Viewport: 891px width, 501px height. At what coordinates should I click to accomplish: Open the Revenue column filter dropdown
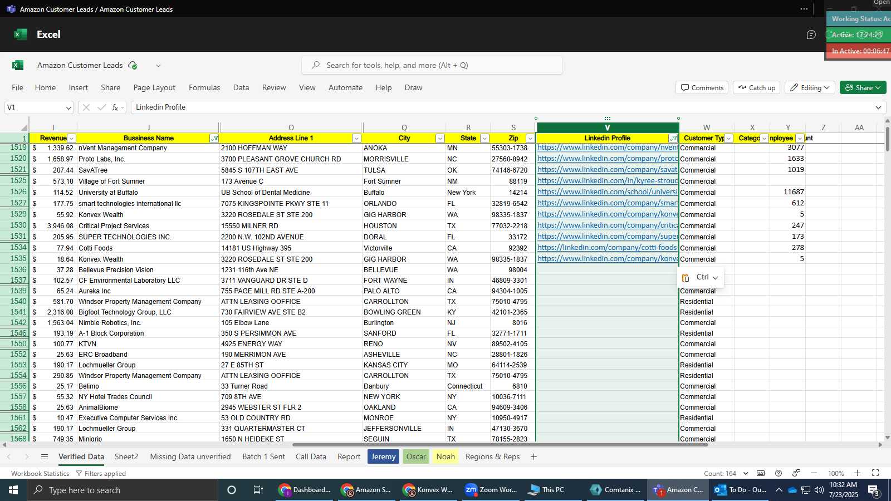click(71, 139)
